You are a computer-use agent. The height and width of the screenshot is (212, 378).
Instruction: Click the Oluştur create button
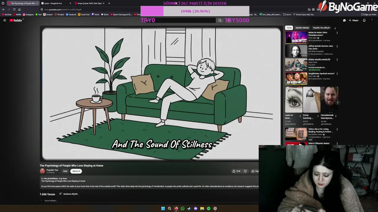pyautogui.click(x=353, y=20)
